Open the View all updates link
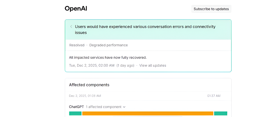The width and height of the screenshot is (280, 117). [153, 65]
